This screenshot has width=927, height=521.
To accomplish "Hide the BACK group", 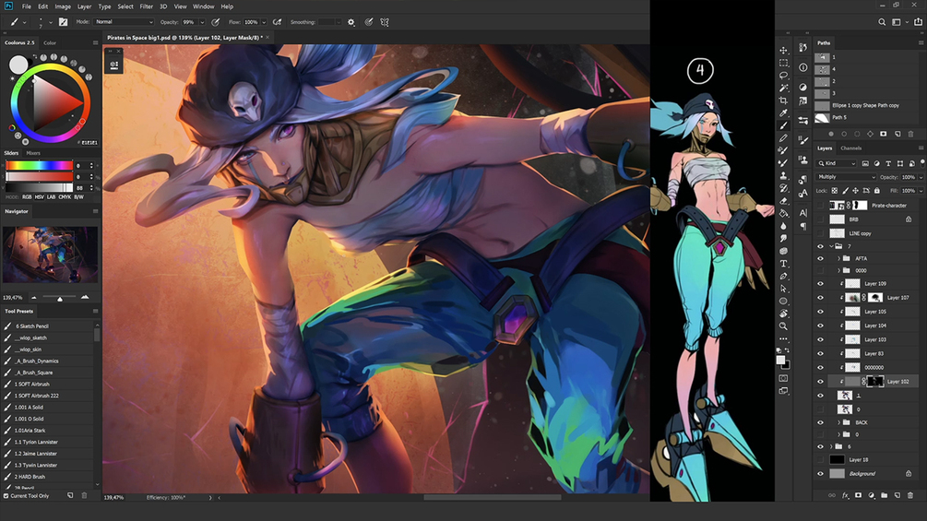I will [820, 422].
